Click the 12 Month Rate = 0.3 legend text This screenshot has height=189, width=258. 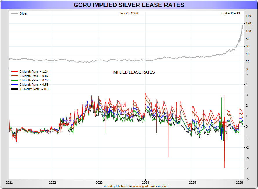click(x=34, y=89)
